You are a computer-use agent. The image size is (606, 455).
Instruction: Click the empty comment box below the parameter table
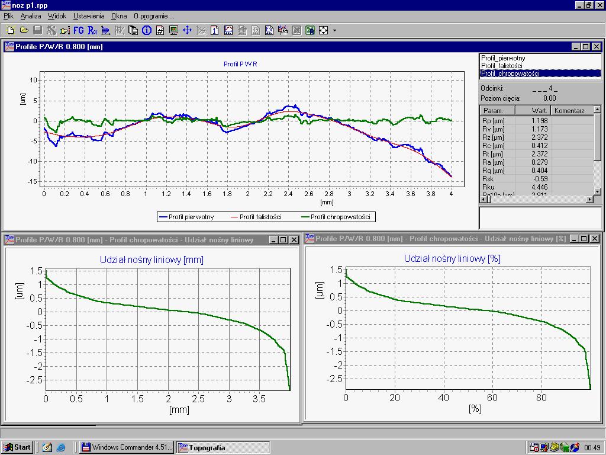(540, 218)
